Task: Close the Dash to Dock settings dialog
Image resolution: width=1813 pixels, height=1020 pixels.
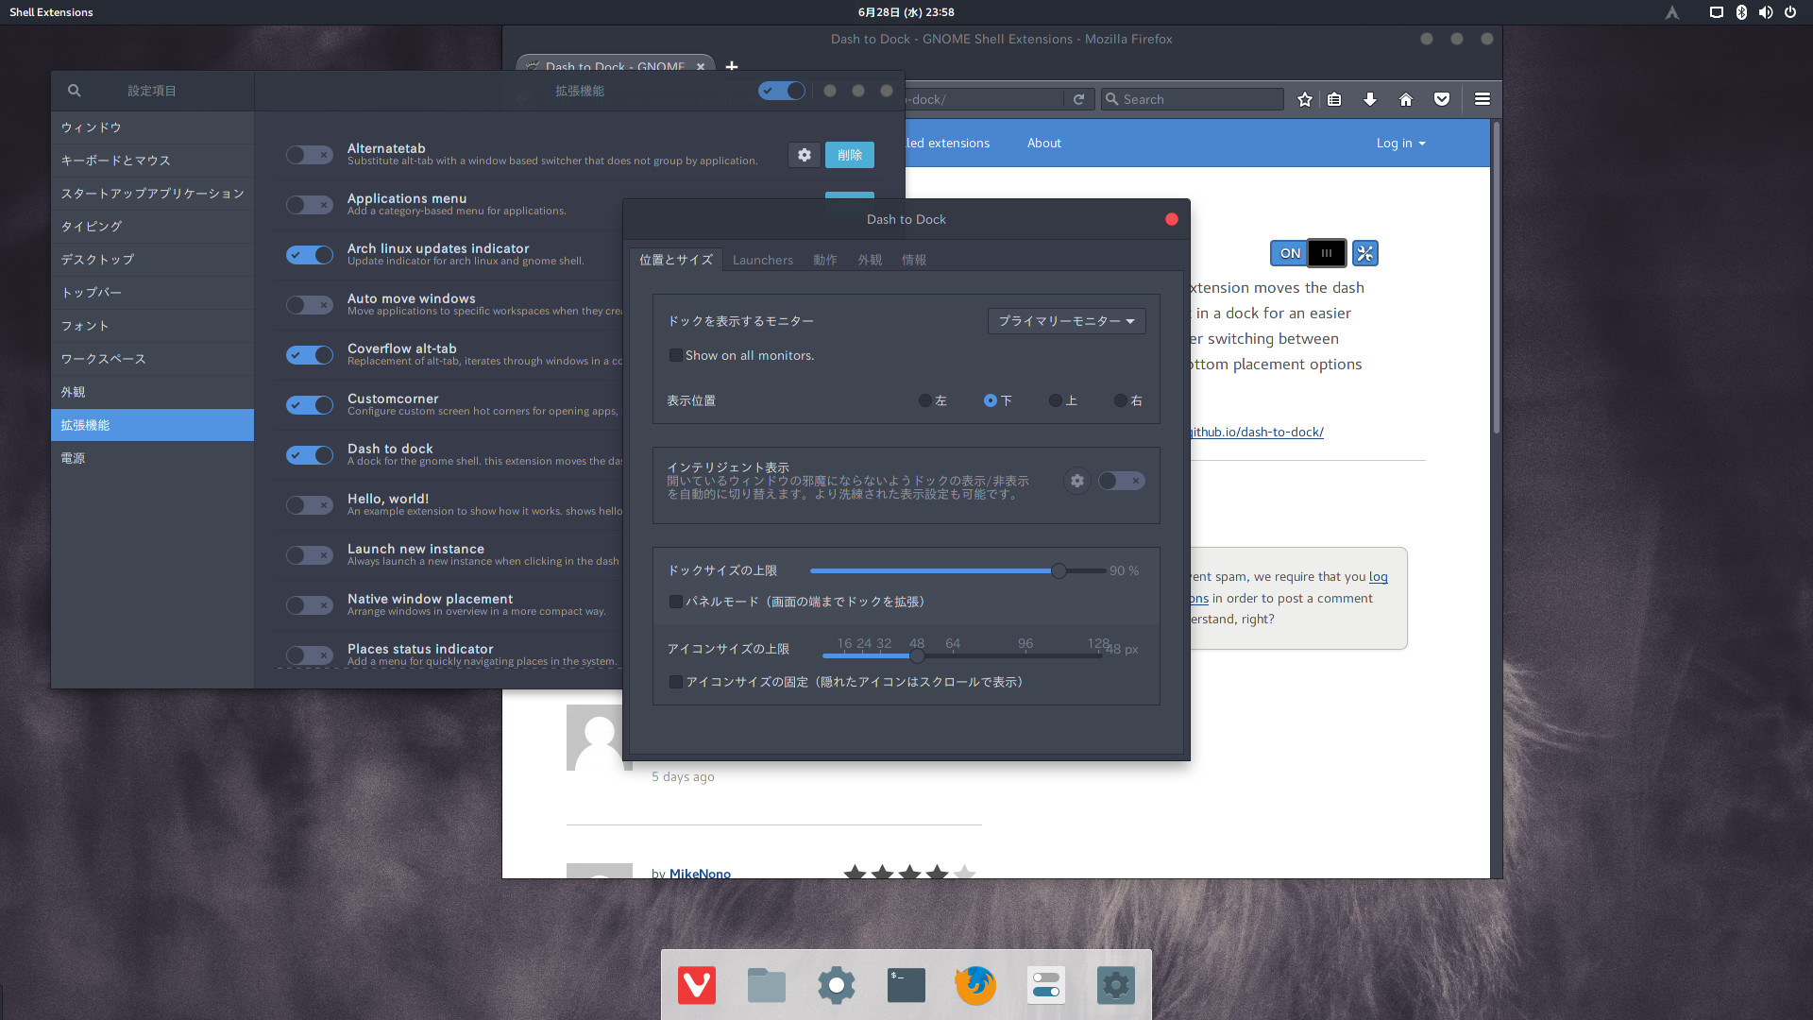Action: point(1172,219)
